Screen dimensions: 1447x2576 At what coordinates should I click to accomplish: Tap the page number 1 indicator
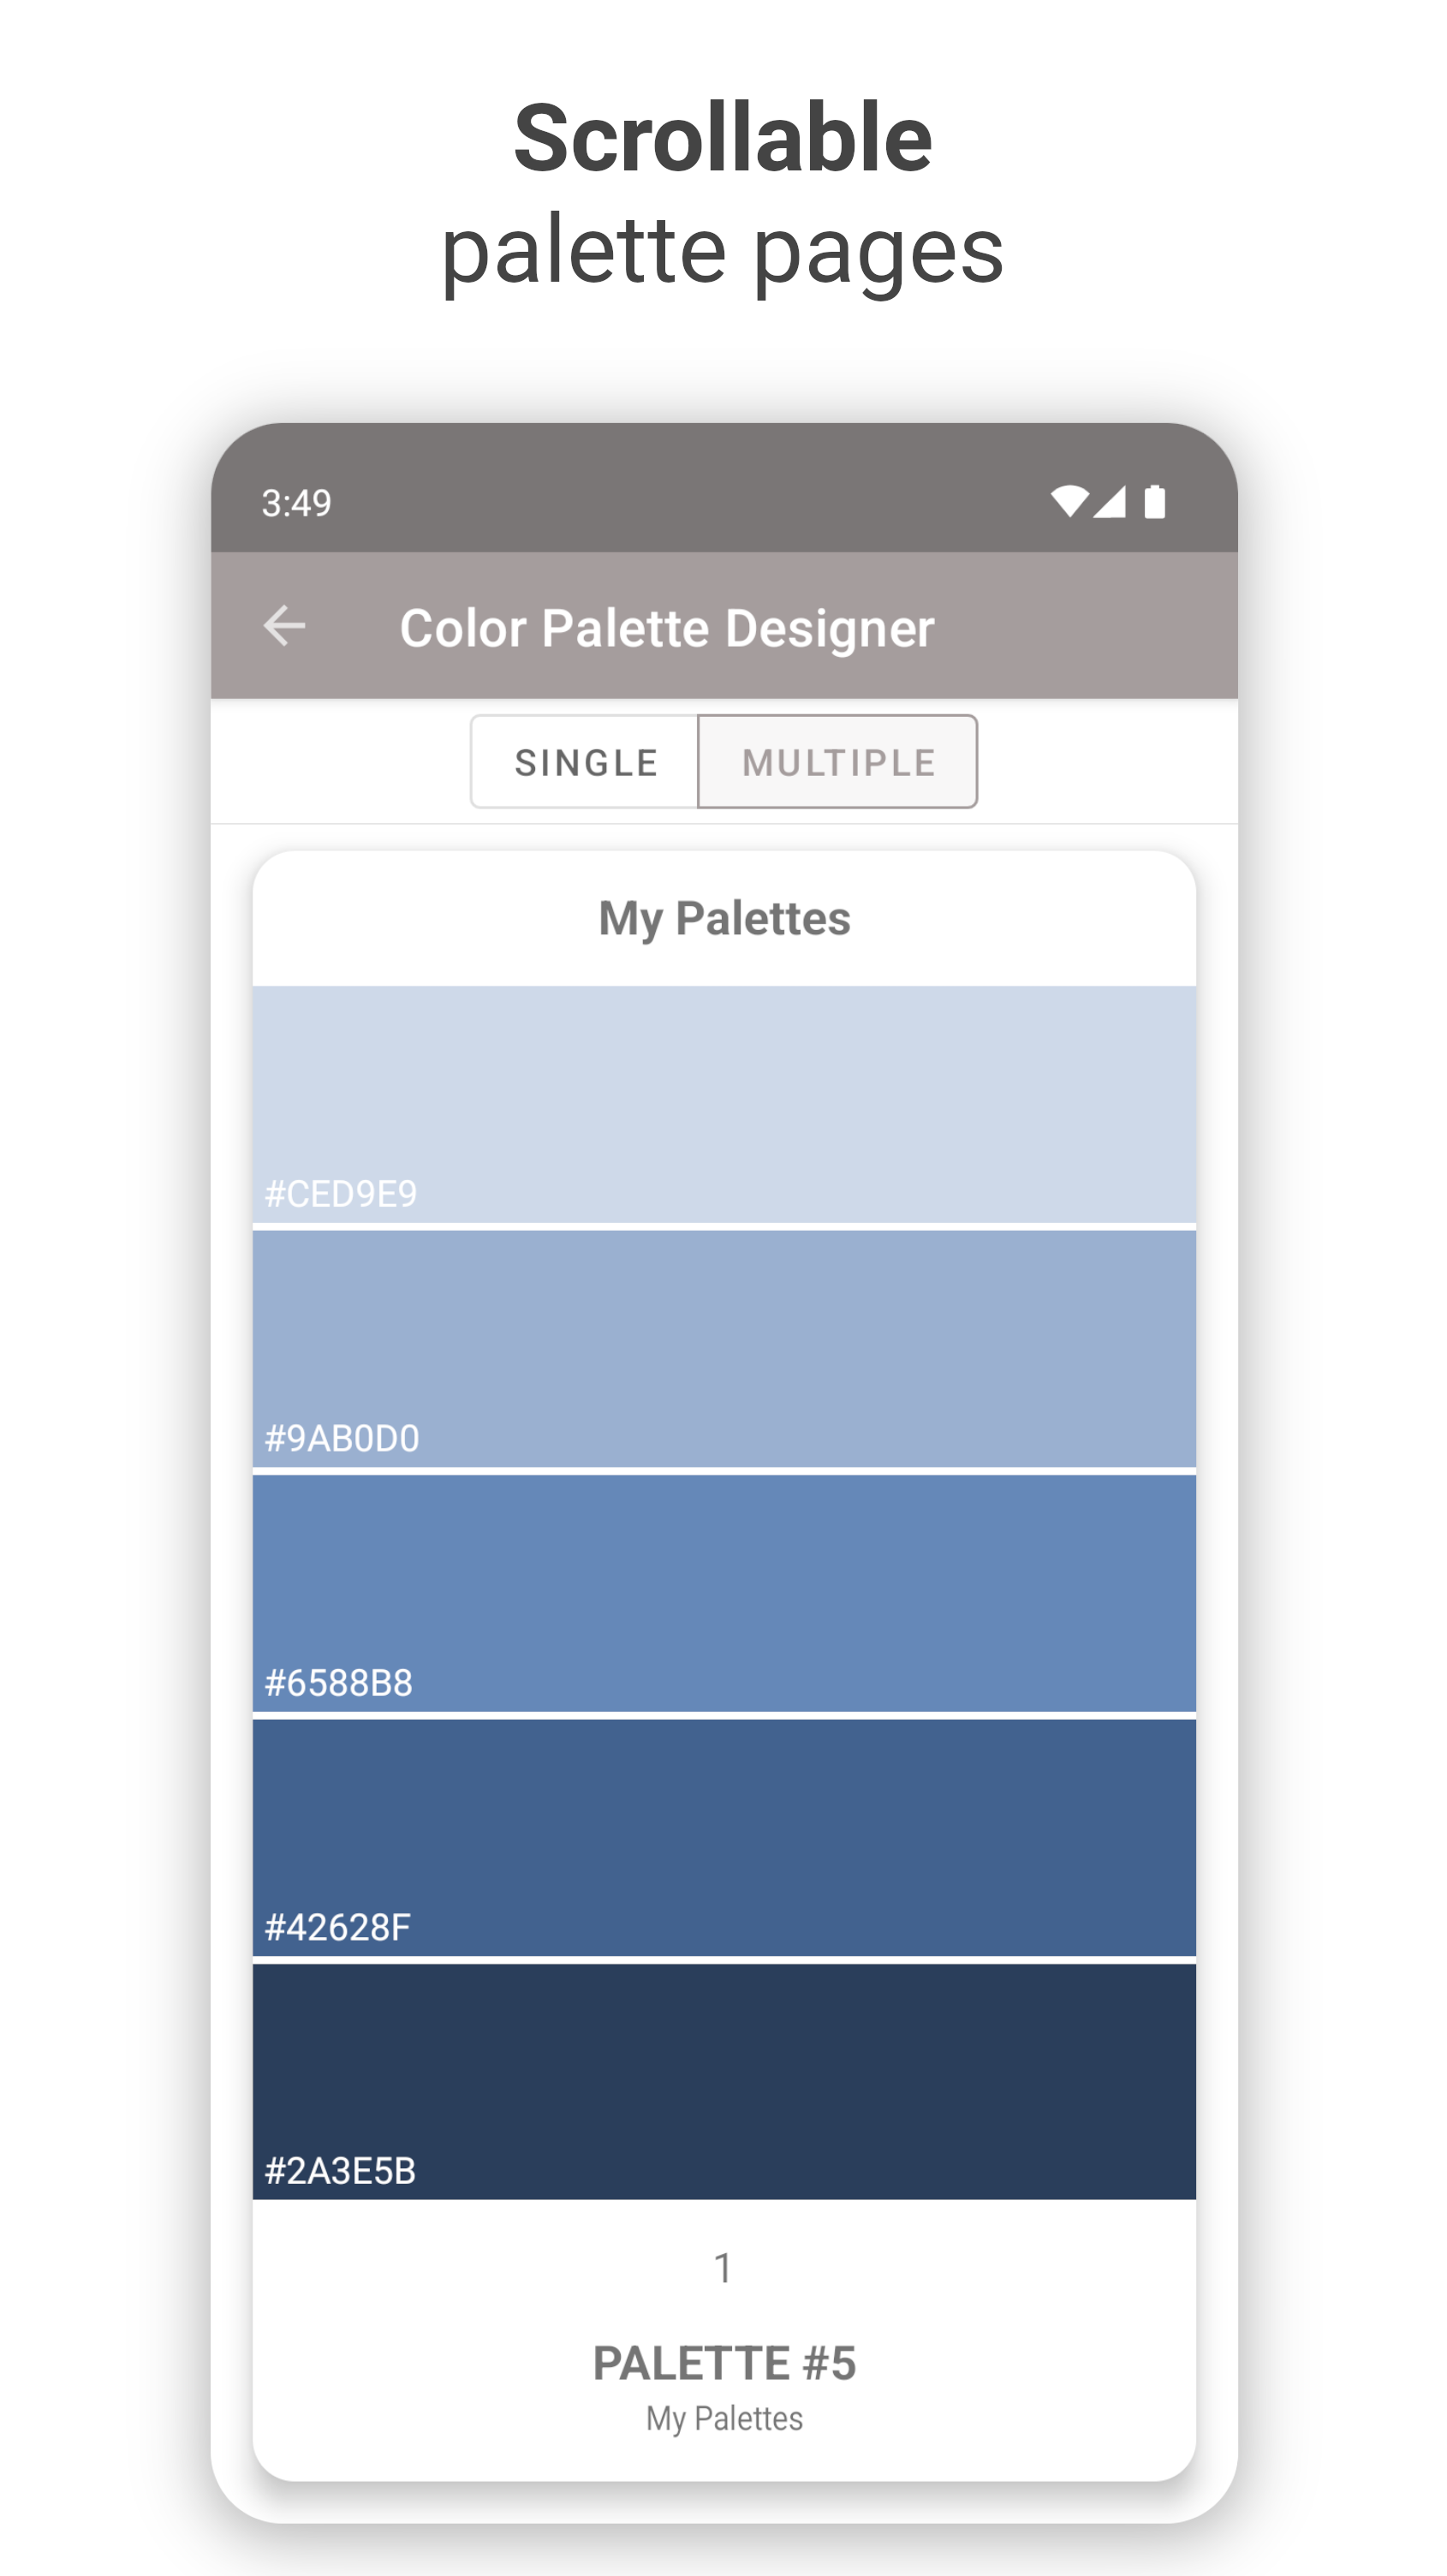(723, 2268)
